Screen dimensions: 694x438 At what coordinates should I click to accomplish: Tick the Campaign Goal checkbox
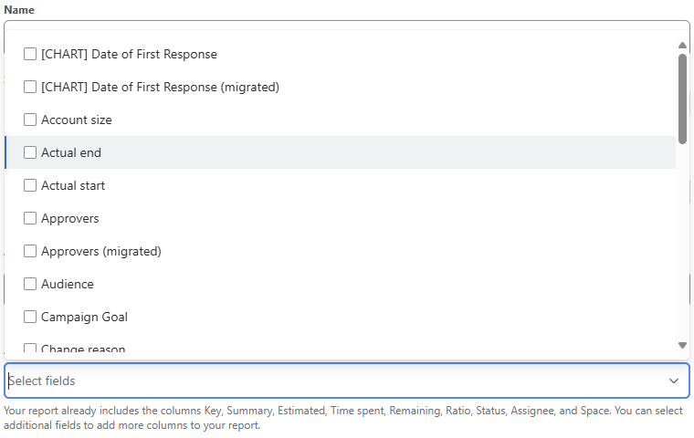click(x=30, y=317)
